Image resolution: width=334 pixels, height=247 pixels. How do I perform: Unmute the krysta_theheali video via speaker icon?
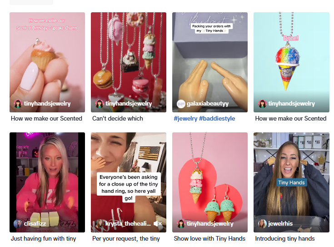coord(158,223)
